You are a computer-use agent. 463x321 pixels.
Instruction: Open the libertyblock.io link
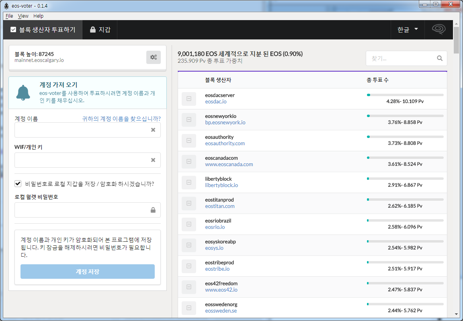221,185
